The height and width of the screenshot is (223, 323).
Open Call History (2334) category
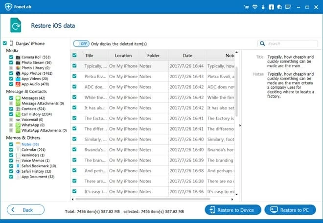pyautogui.click(x=37, y=114)
